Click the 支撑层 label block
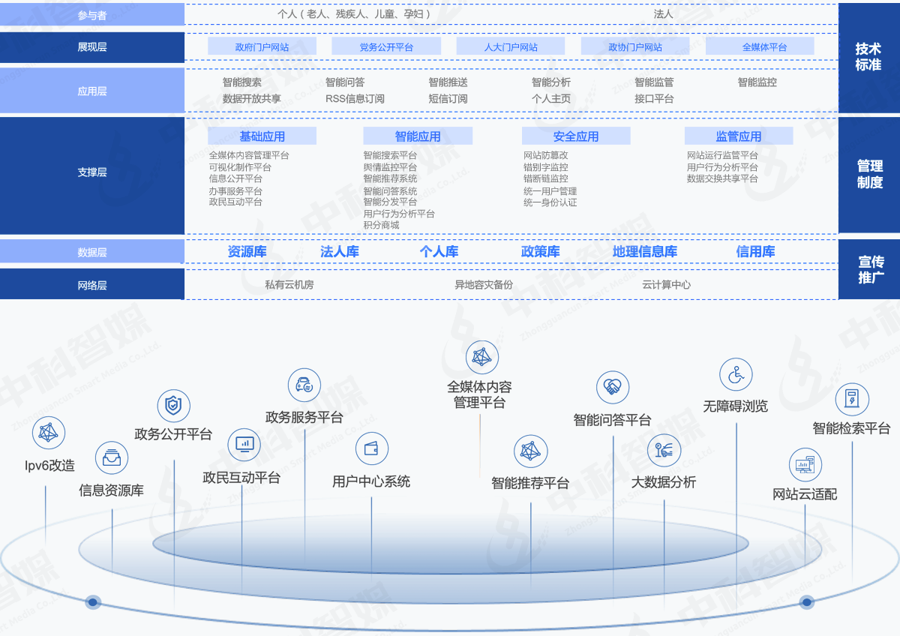900x636 pixels. coord(92,172)
